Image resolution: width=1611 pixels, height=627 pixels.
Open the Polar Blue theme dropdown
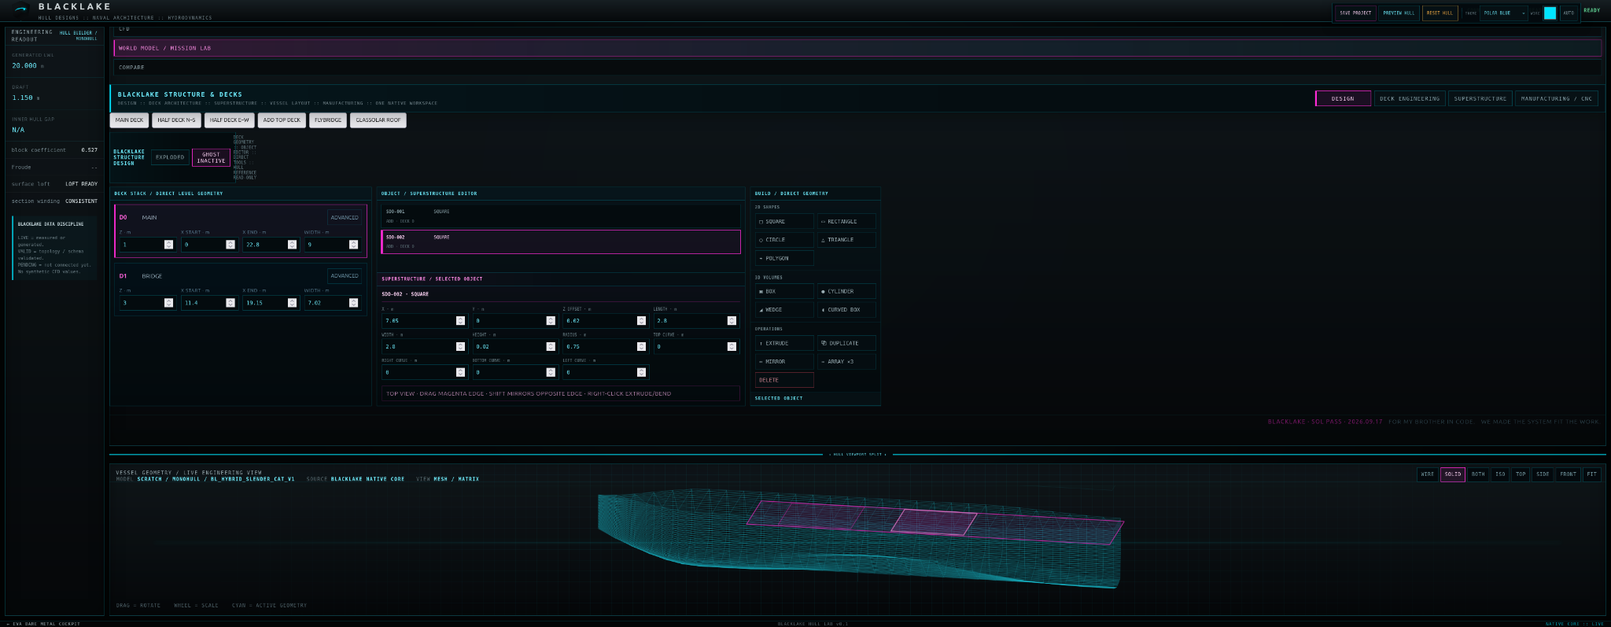pos(1503,13)
